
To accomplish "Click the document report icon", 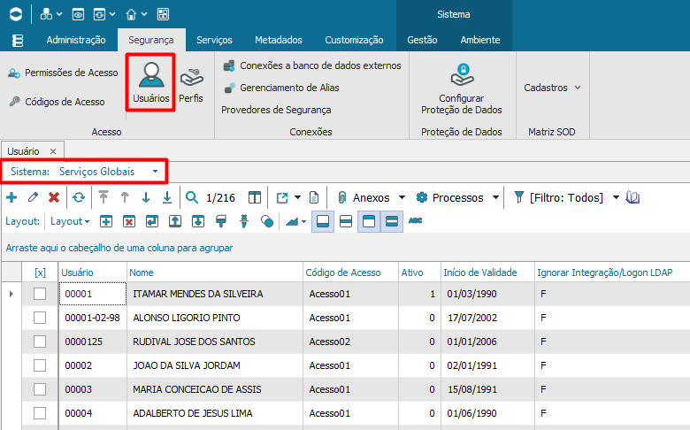I will pyautogui.click(x=314, y=197).
